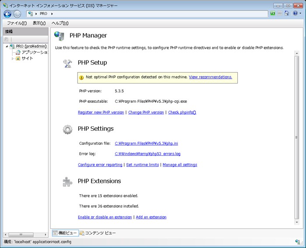
Task: Click Change PHP version link
Action: pyautogui.click(x=146, y=112)
